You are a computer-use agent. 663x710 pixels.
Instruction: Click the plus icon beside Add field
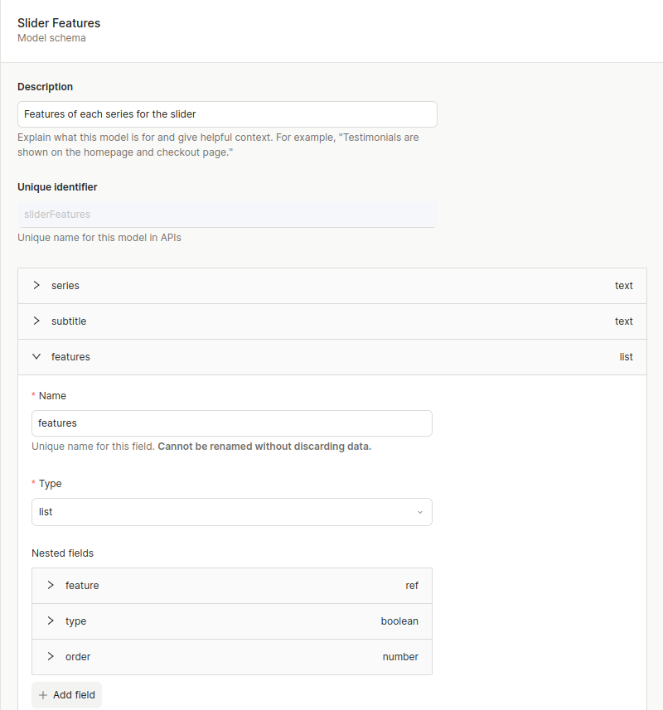coord(43,695)
